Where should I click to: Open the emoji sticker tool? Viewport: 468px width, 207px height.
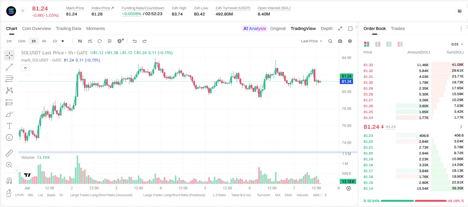tap(9, 137)
